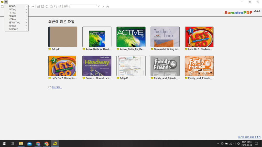This screenshot has height=147, width=262.
Task: Click the hamburger menu button
Action: click(x=6, y=2)
